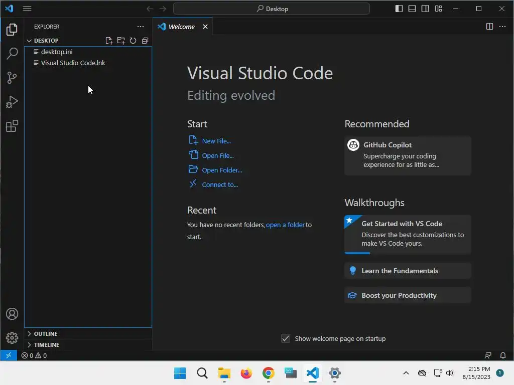Screen dimensions: 514x385
Task: Open the hamburger application menu
Action: click(27, 9)
